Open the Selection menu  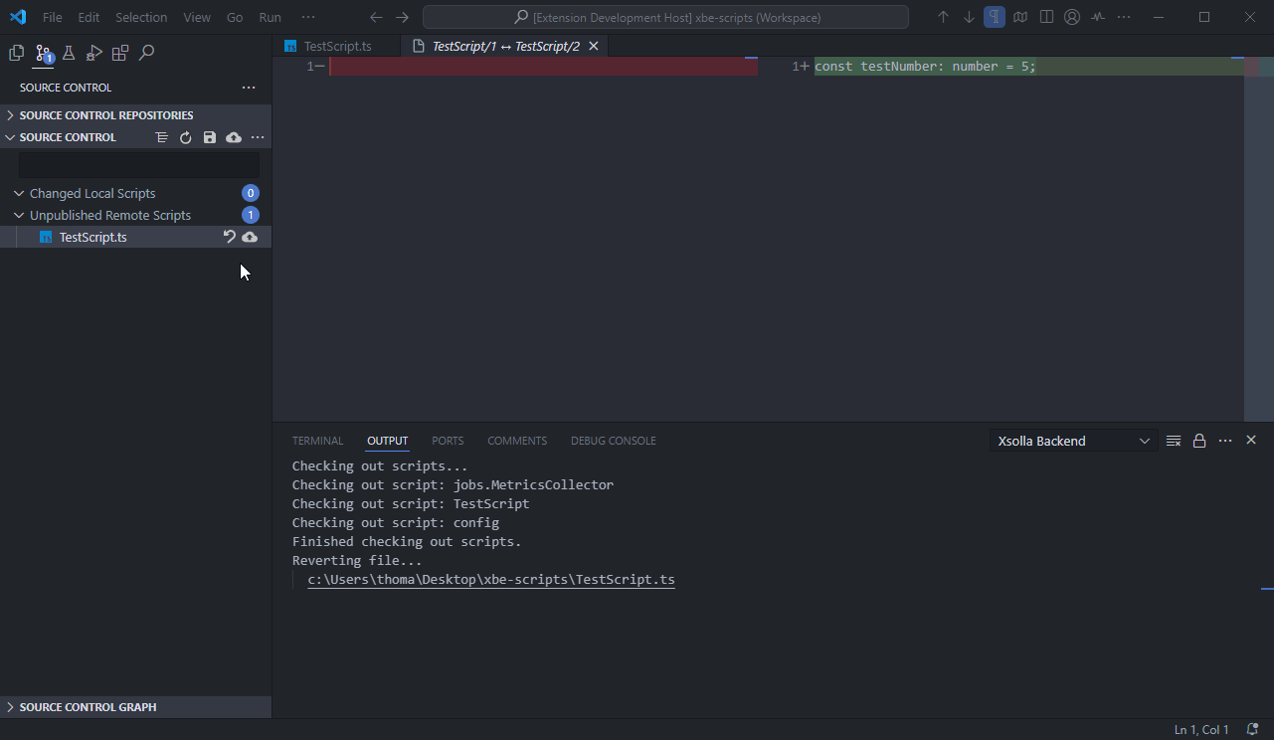tap(141, 17)
